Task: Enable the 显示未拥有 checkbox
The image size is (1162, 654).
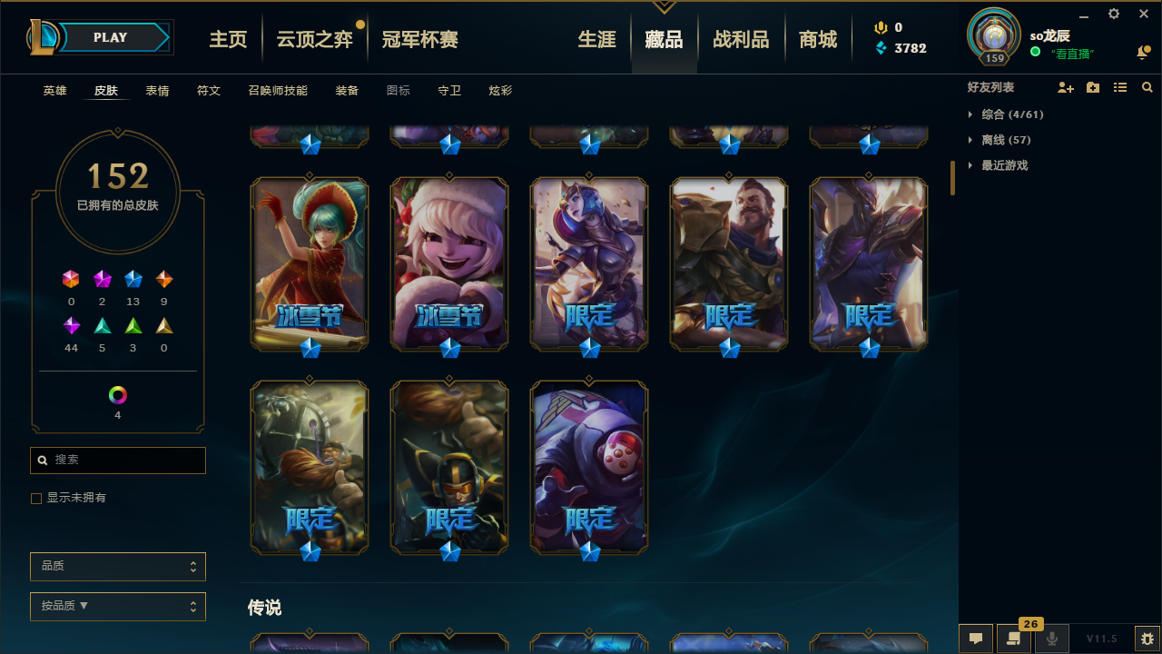Action: [36, 499]
